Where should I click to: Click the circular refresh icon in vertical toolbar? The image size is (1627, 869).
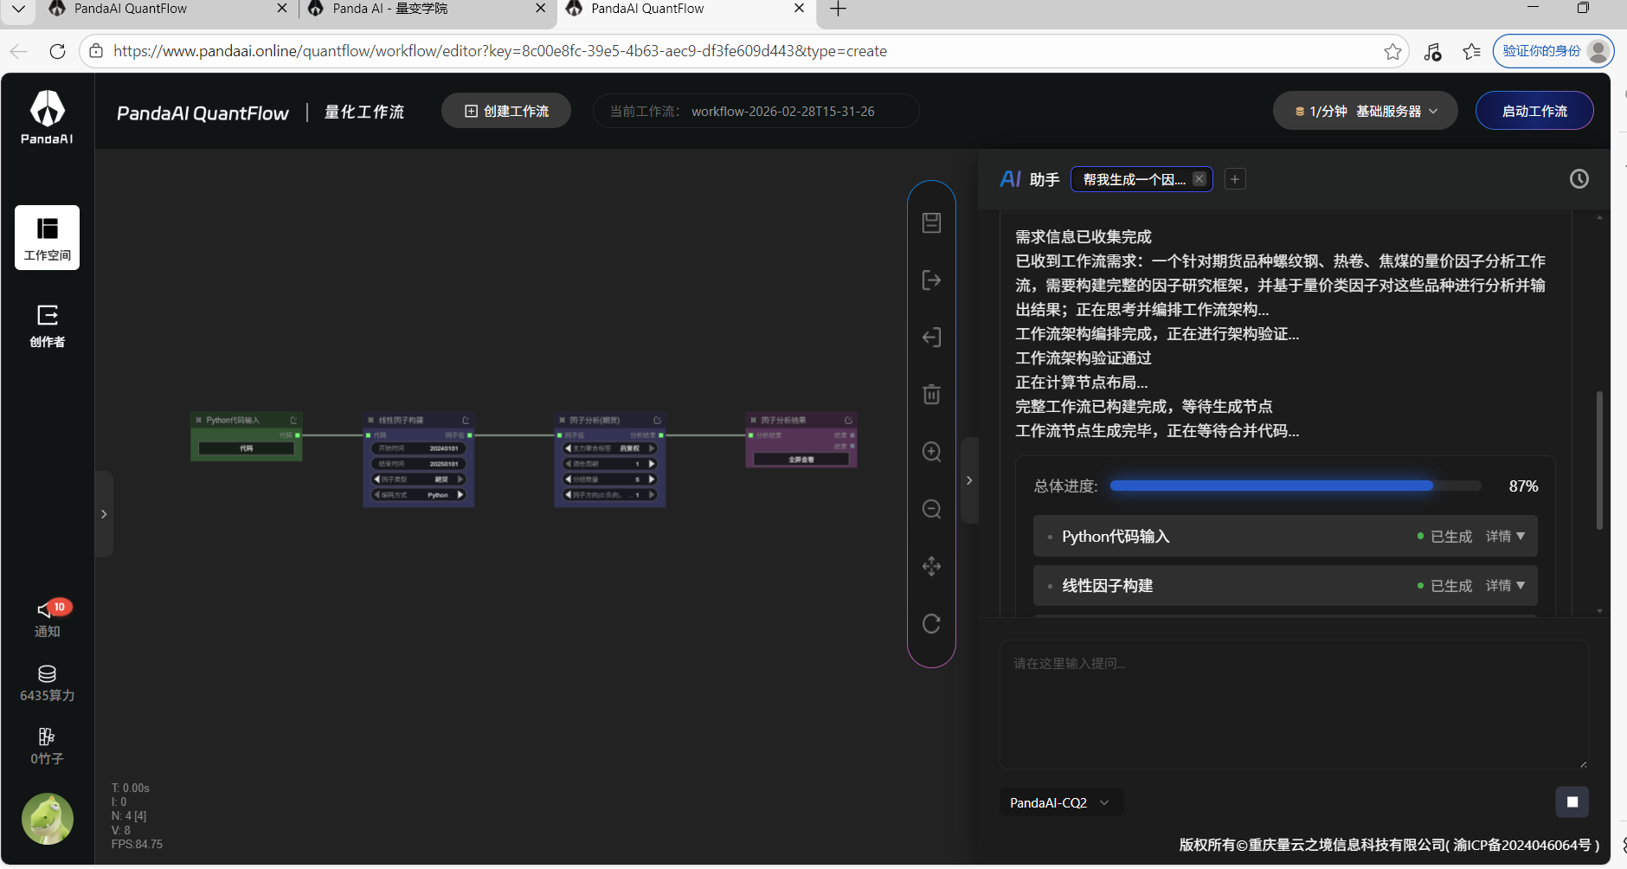931,623
